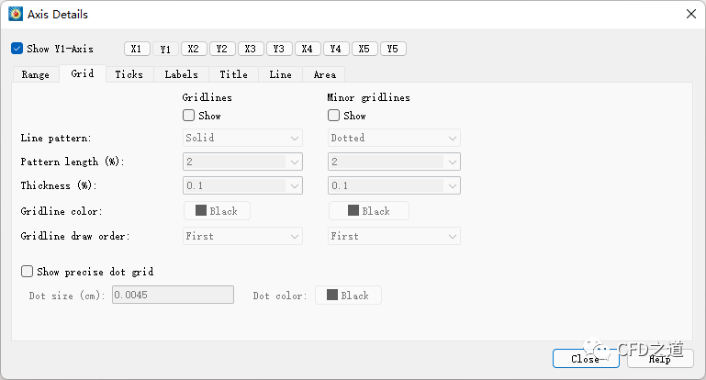Open the Gridlines Line pattern dropdown
The width and height of the screenshot is (706, 380).
coord(242,138)
